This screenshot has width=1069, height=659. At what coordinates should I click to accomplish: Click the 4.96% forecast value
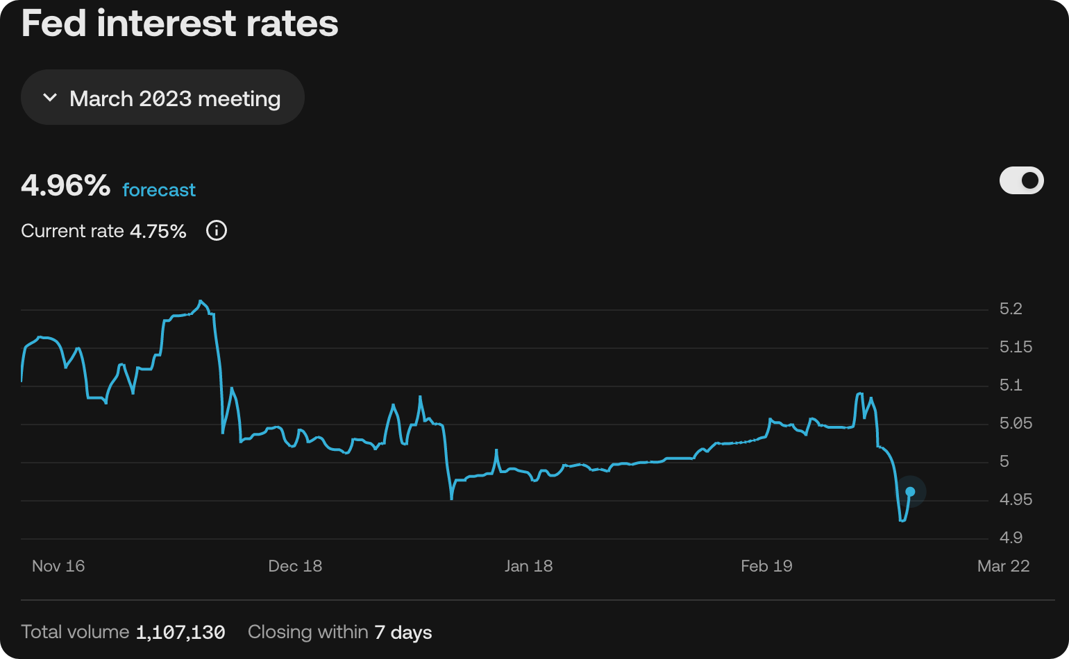[66, 185]
